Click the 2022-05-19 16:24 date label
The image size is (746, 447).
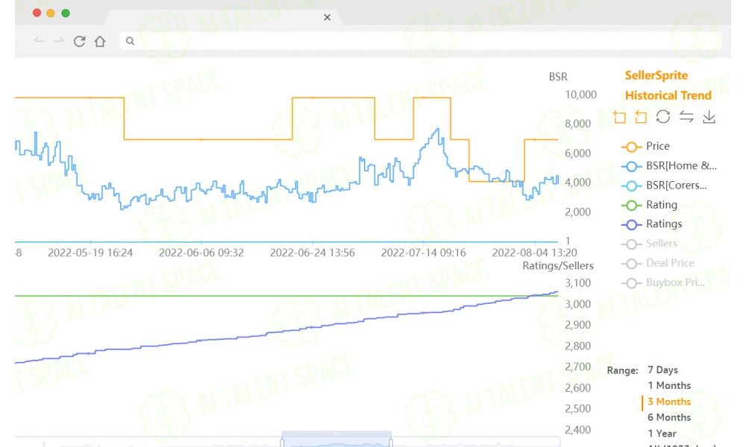(x=90, y=253)
